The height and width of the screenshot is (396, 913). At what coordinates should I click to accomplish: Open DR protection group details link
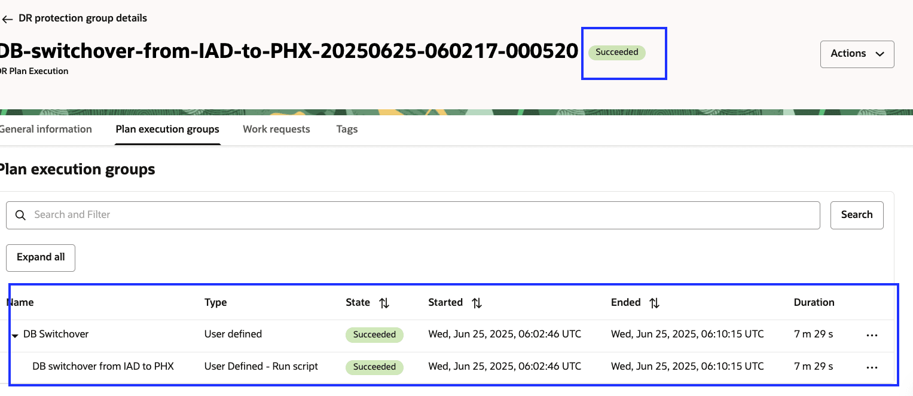click(x=81, y=18)
